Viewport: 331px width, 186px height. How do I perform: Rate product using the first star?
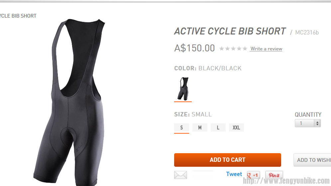coord(222,49)
